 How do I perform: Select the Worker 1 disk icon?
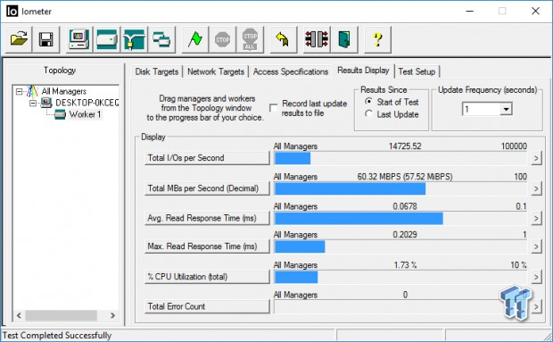60,114
